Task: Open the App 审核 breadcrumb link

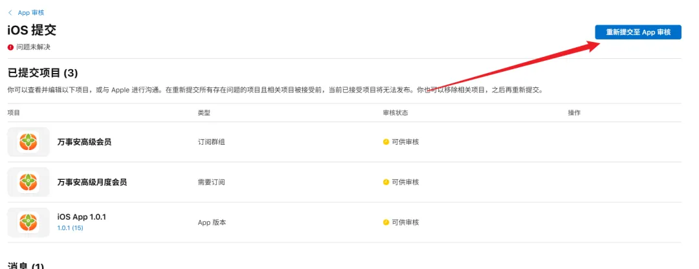Action: [31, 13]
